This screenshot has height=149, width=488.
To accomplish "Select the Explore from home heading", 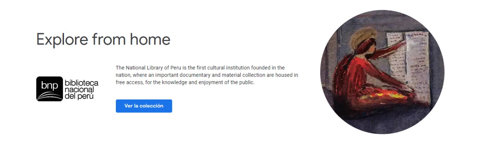I will [103, 39].
